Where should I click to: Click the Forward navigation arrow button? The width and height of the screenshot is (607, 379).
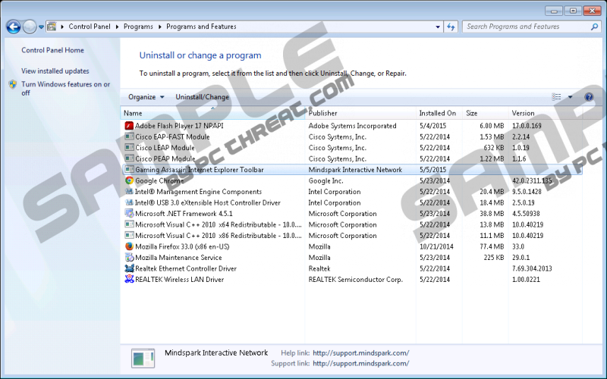click(x=30, y=27)
